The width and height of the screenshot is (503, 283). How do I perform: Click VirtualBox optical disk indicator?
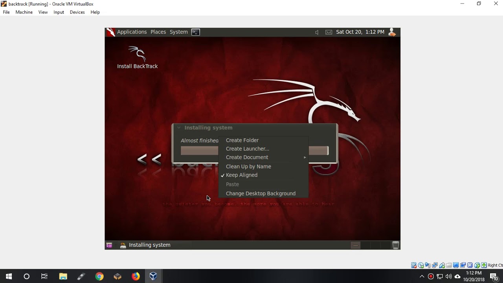(x=421, y=265)
